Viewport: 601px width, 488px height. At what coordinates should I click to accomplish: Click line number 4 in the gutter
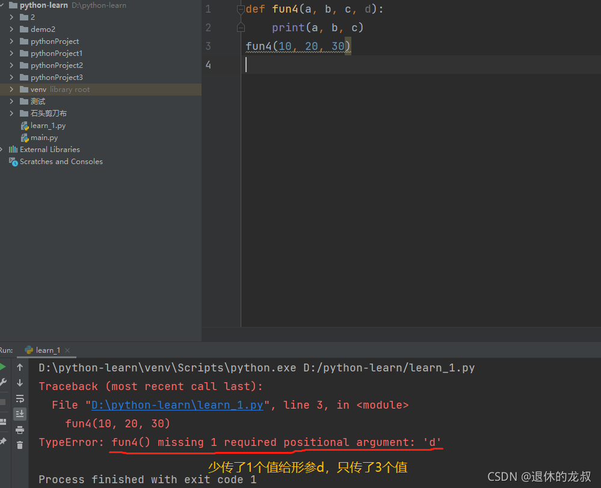pyautogui.click(x=208, y=65)
